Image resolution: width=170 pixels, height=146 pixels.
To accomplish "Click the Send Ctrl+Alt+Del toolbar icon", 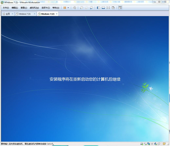I will tap(75, 8).
